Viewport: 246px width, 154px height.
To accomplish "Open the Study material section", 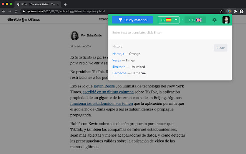I will [x=132, y=20].
